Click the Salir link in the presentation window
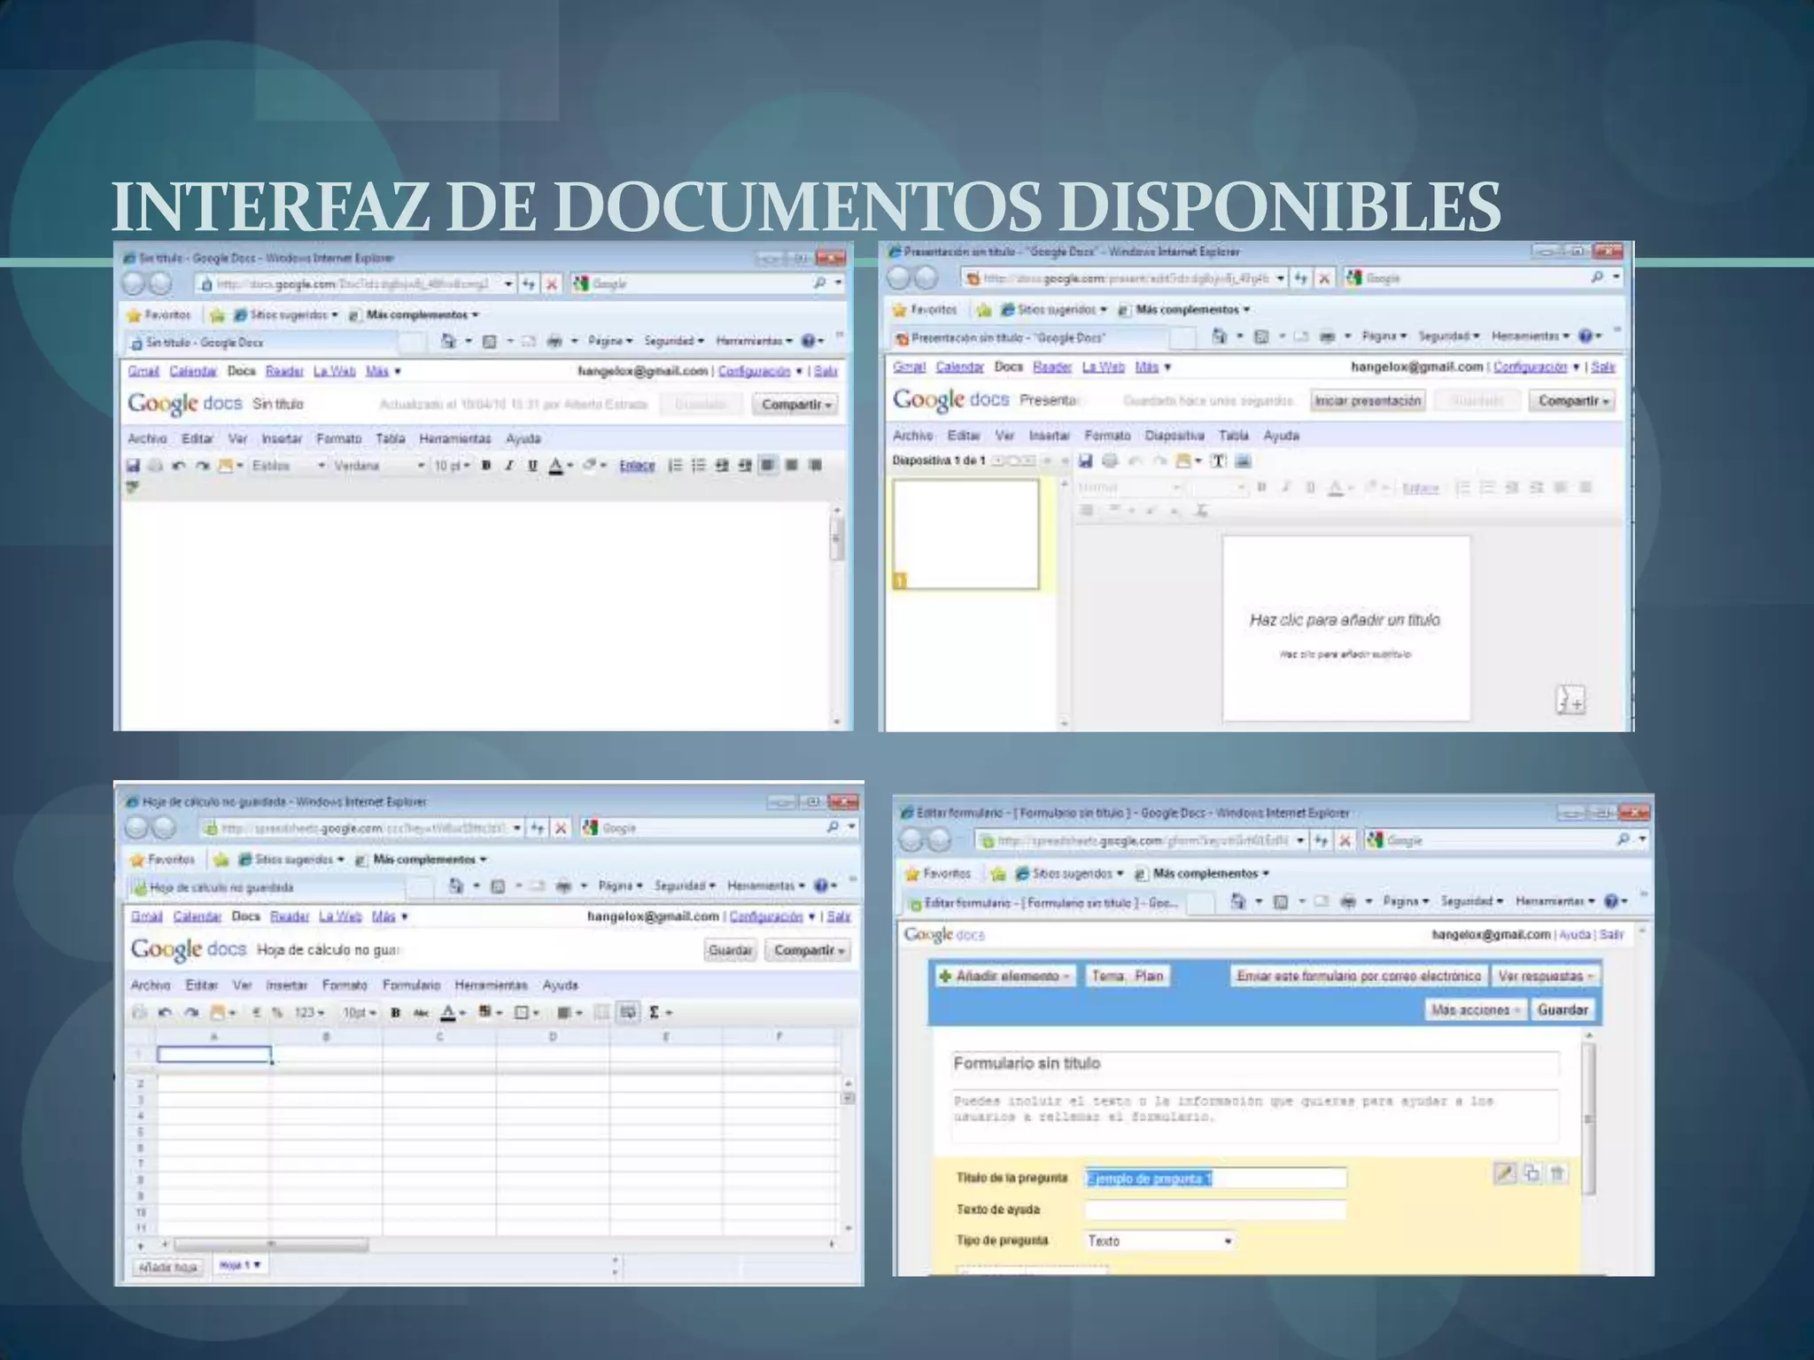1814x1360 pixels. tap(1603, 367)
